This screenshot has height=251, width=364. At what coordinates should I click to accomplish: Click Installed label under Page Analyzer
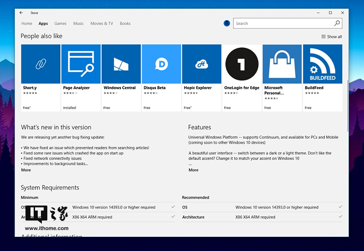pos(70,108)
